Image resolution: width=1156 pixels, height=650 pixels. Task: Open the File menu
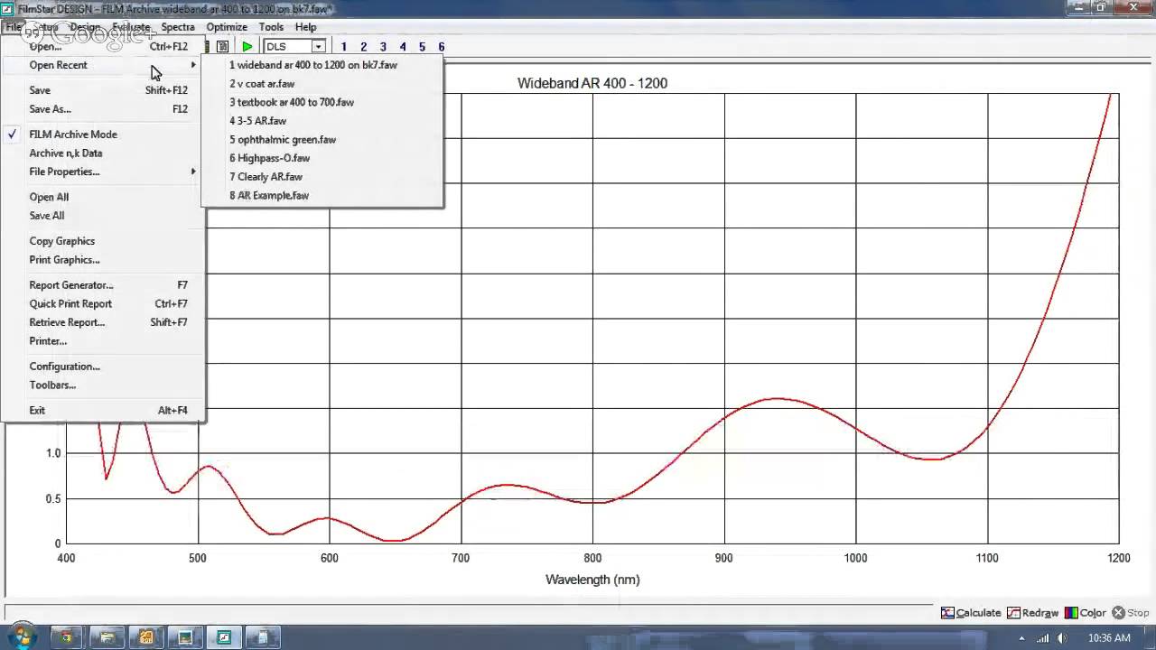pos(13,27)
